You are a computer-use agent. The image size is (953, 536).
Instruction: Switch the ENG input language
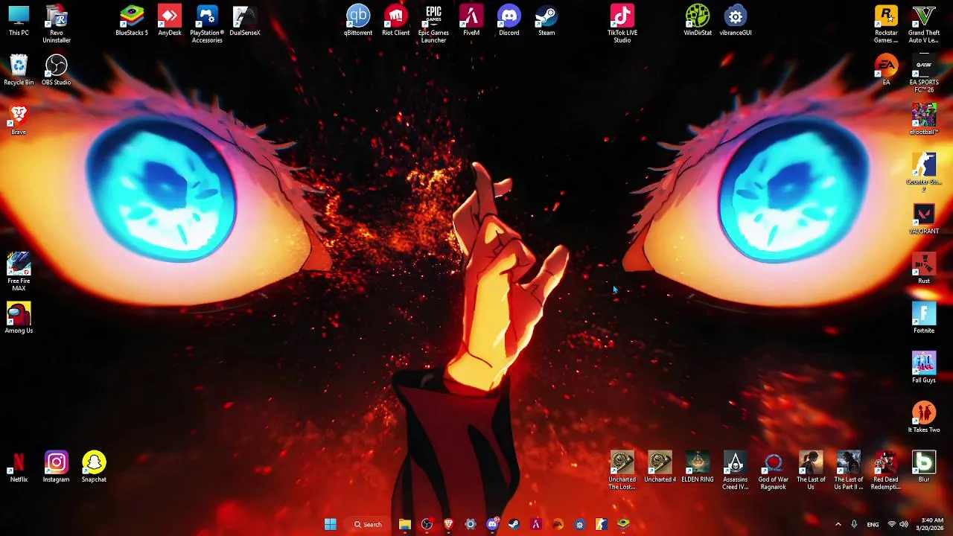[x=873, y=524]
